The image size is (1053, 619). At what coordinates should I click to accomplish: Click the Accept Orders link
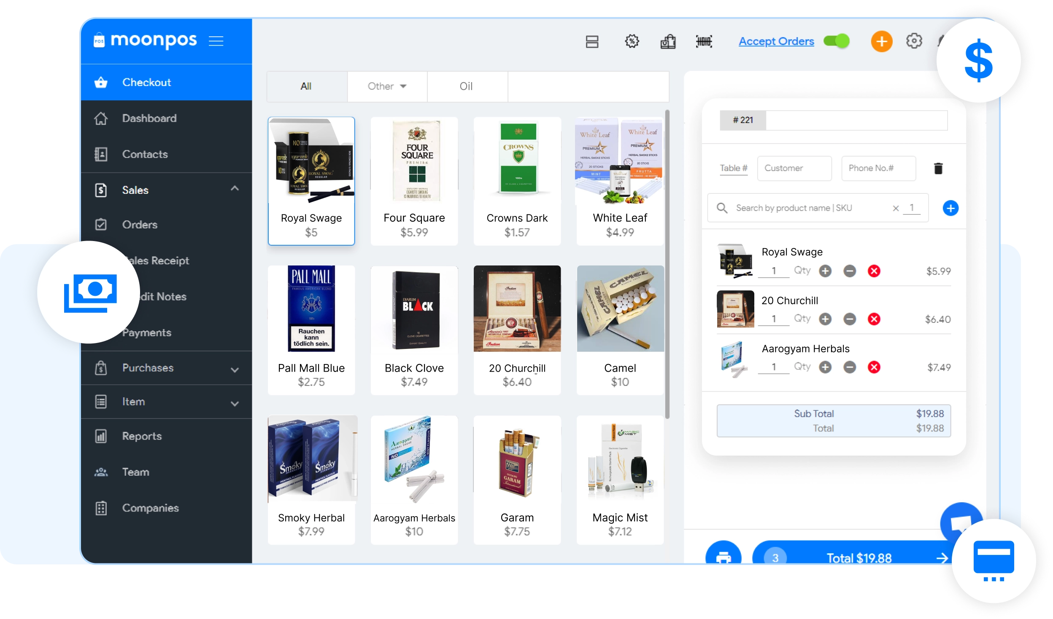pyautogui.click(x=776, y=41)
